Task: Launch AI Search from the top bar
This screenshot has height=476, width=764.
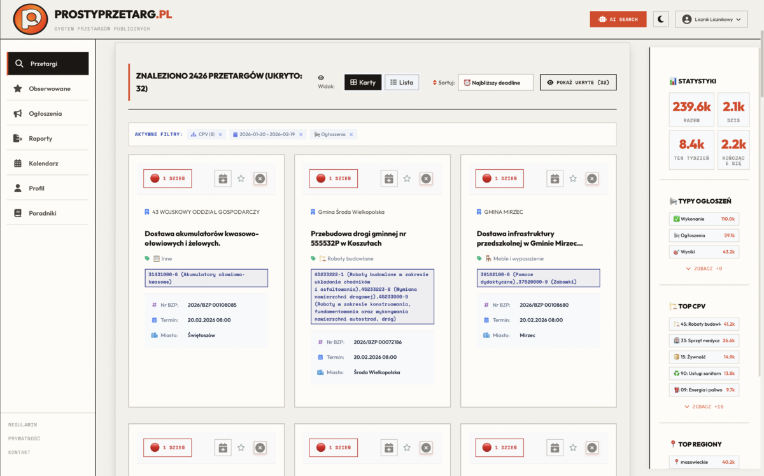Action: click(618, 18)
